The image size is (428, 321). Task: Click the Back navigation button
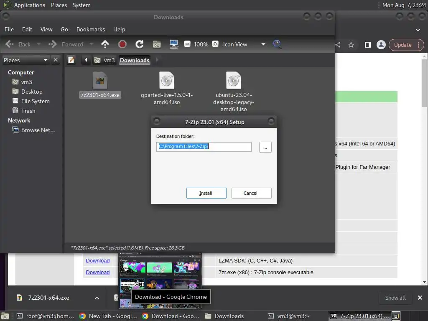(x=18, y=44)
